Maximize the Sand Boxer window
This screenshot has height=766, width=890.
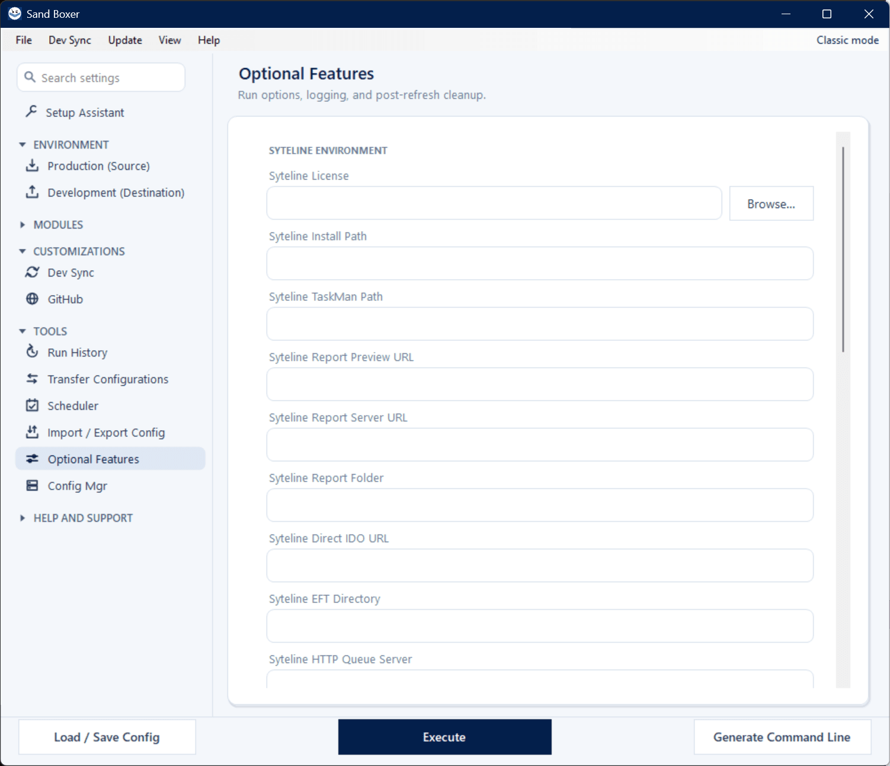827,14
